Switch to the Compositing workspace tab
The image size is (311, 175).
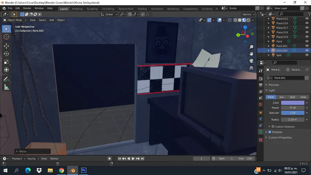[190, 9]
